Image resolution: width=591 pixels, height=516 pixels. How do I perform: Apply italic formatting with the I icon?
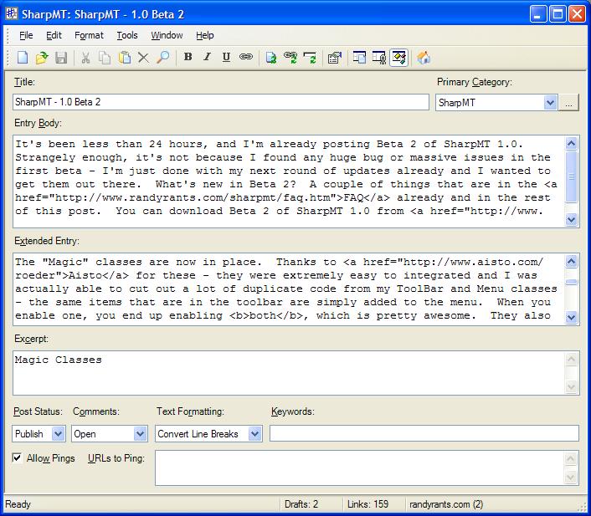[x=207, y=57]
